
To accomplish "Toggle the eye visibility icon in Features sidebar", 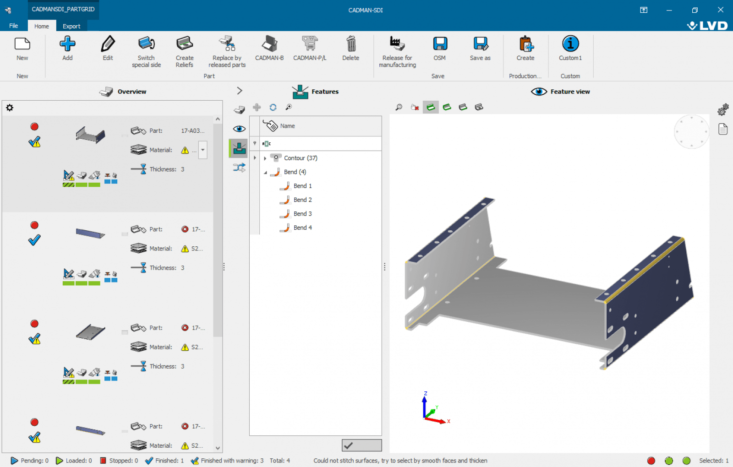I will pyautogui.click(x=239, y=129).
